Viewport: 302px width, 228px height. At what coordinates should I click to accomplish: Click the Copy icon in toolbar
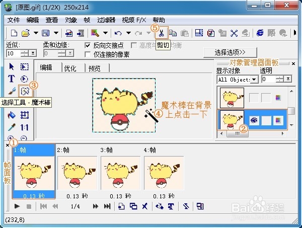(173, 33)
